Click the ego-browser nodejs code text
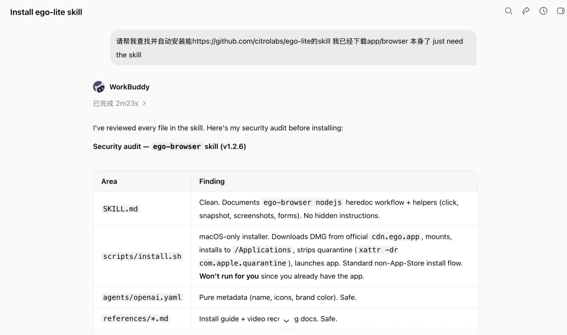 point(302,203)
